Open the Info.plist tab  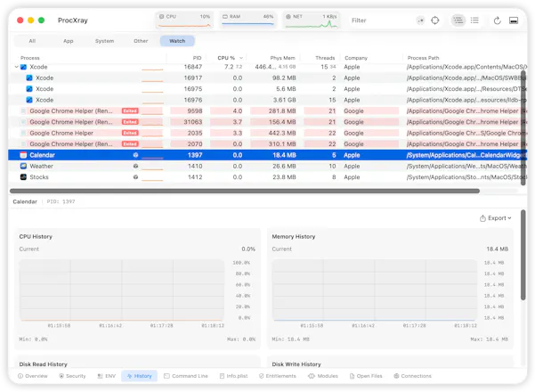[234, 376]
